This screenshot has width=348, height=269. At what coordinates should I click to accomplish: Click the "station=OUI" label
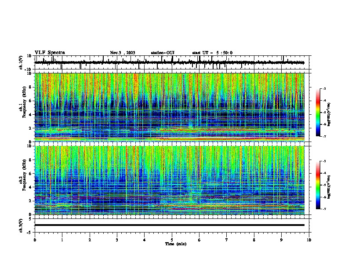[163, 53]
